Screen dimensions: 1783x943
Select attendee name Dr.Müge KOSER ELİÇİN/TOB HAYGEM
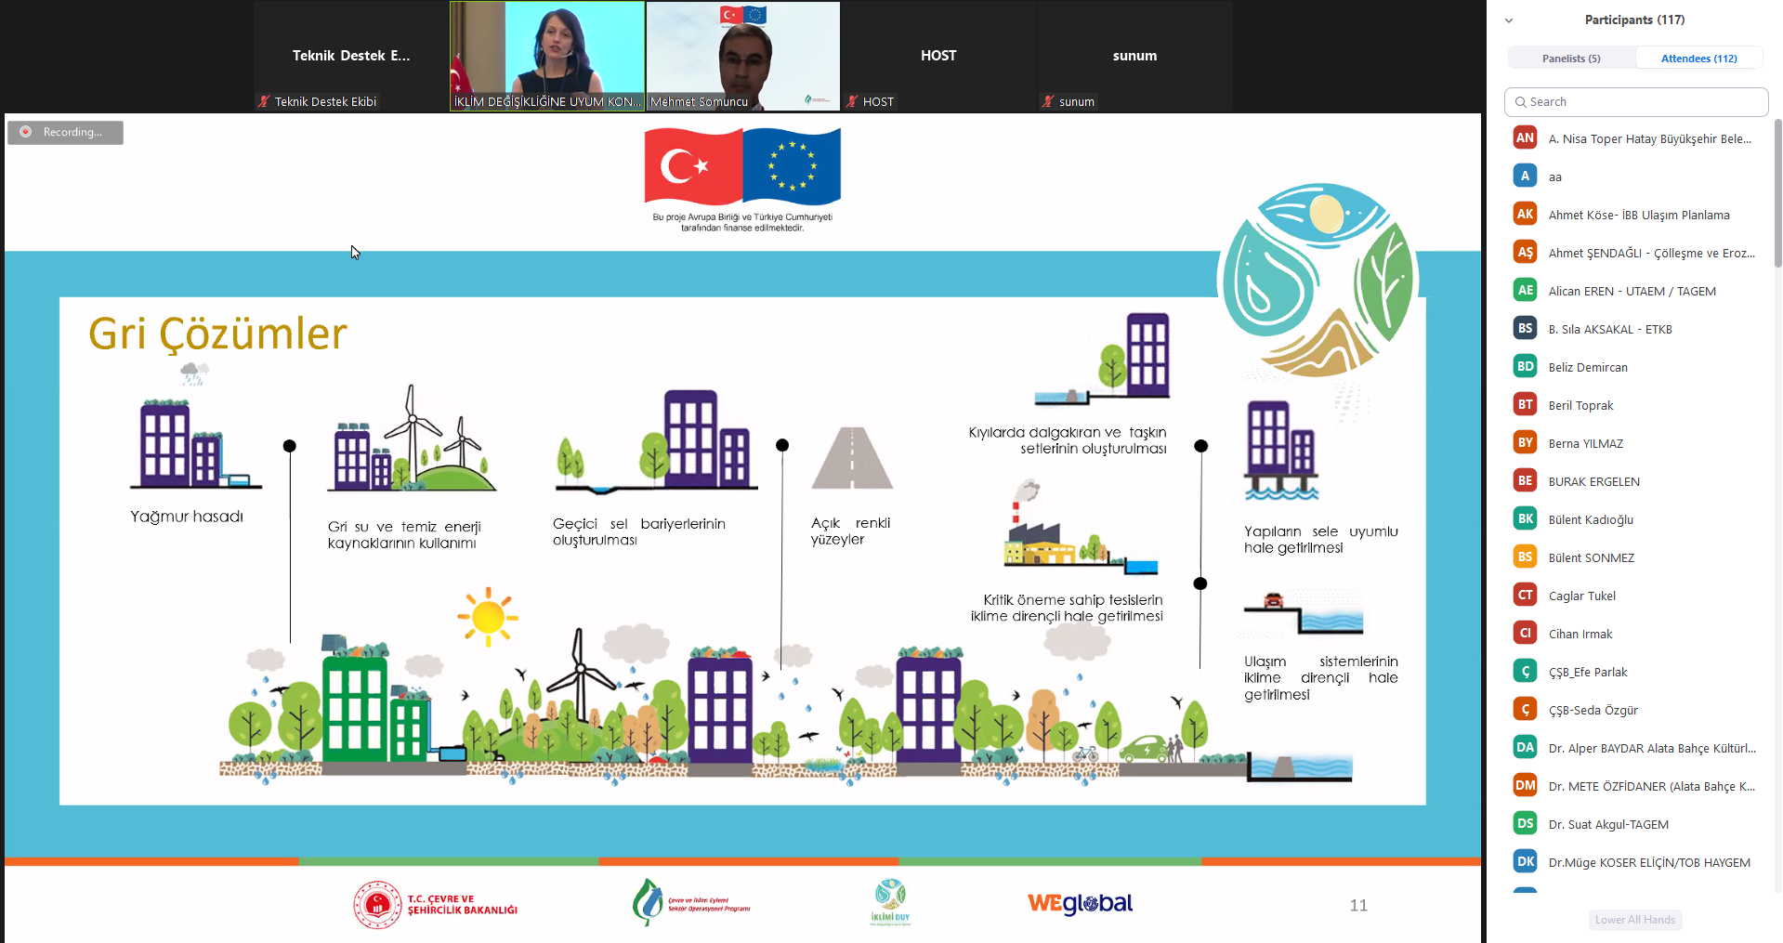[x=1649, y=863]
